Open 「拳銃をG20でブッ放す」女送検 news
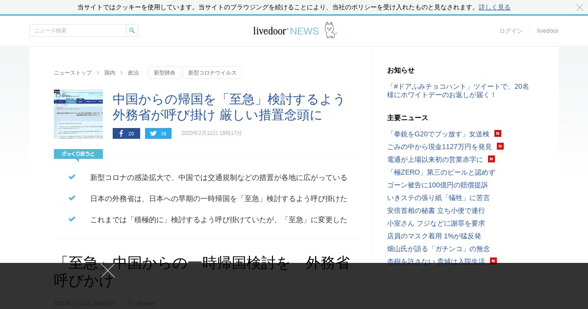This screenshot has height=309, width=588. point(438,134)
